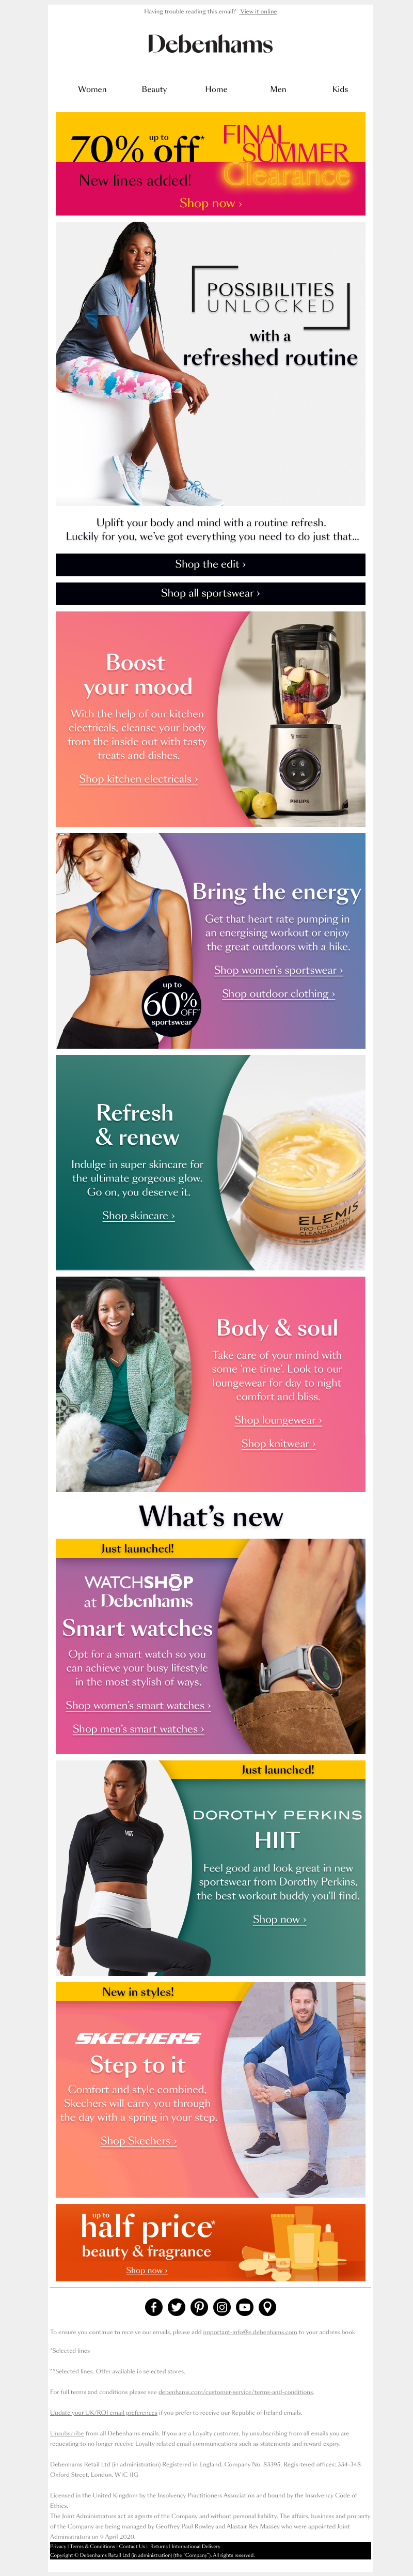Open 'Shop outdoor clothing' link
The image size is (413, 2576).
[278, 994]
